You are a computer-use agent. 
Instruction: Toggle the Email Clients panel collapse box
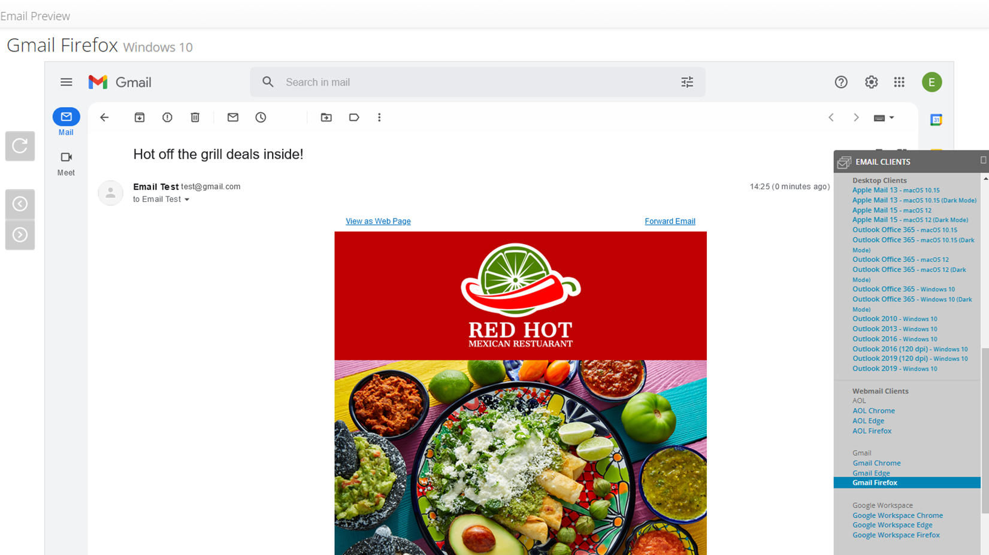tap(983, 160)
